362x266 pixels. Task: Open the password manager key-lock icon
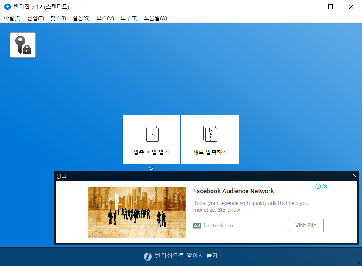pyautogui.click(x=23, y=45)
